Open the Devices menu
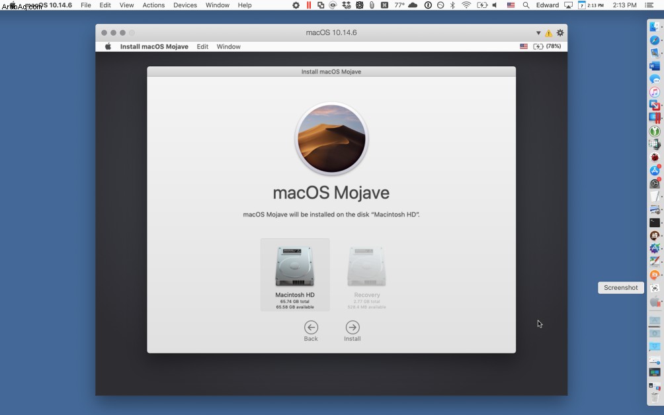The image size is (664, 415). point(185,5)
